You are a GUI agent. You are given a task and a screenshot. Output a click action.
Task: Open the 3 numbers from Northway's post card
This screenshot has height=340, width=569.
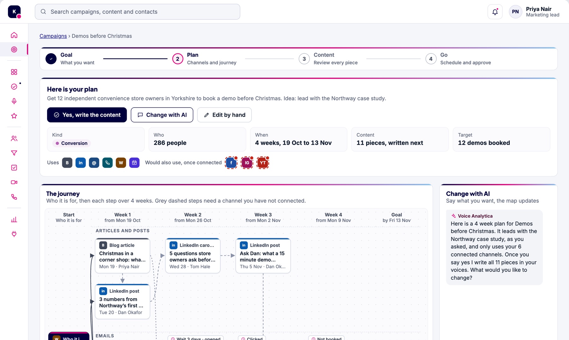[122, 301]
